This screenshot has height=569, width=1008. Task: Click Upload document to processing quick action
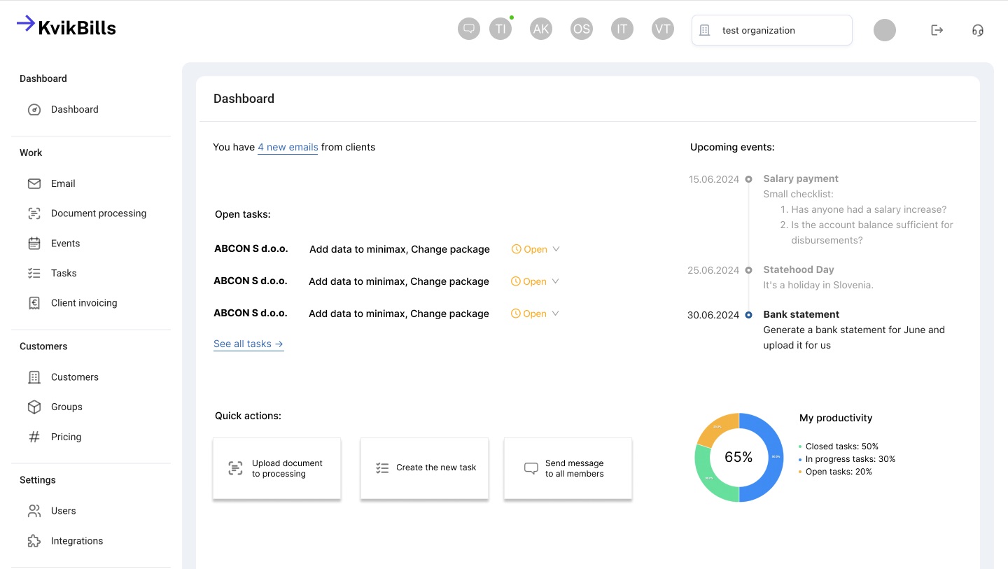276,468
